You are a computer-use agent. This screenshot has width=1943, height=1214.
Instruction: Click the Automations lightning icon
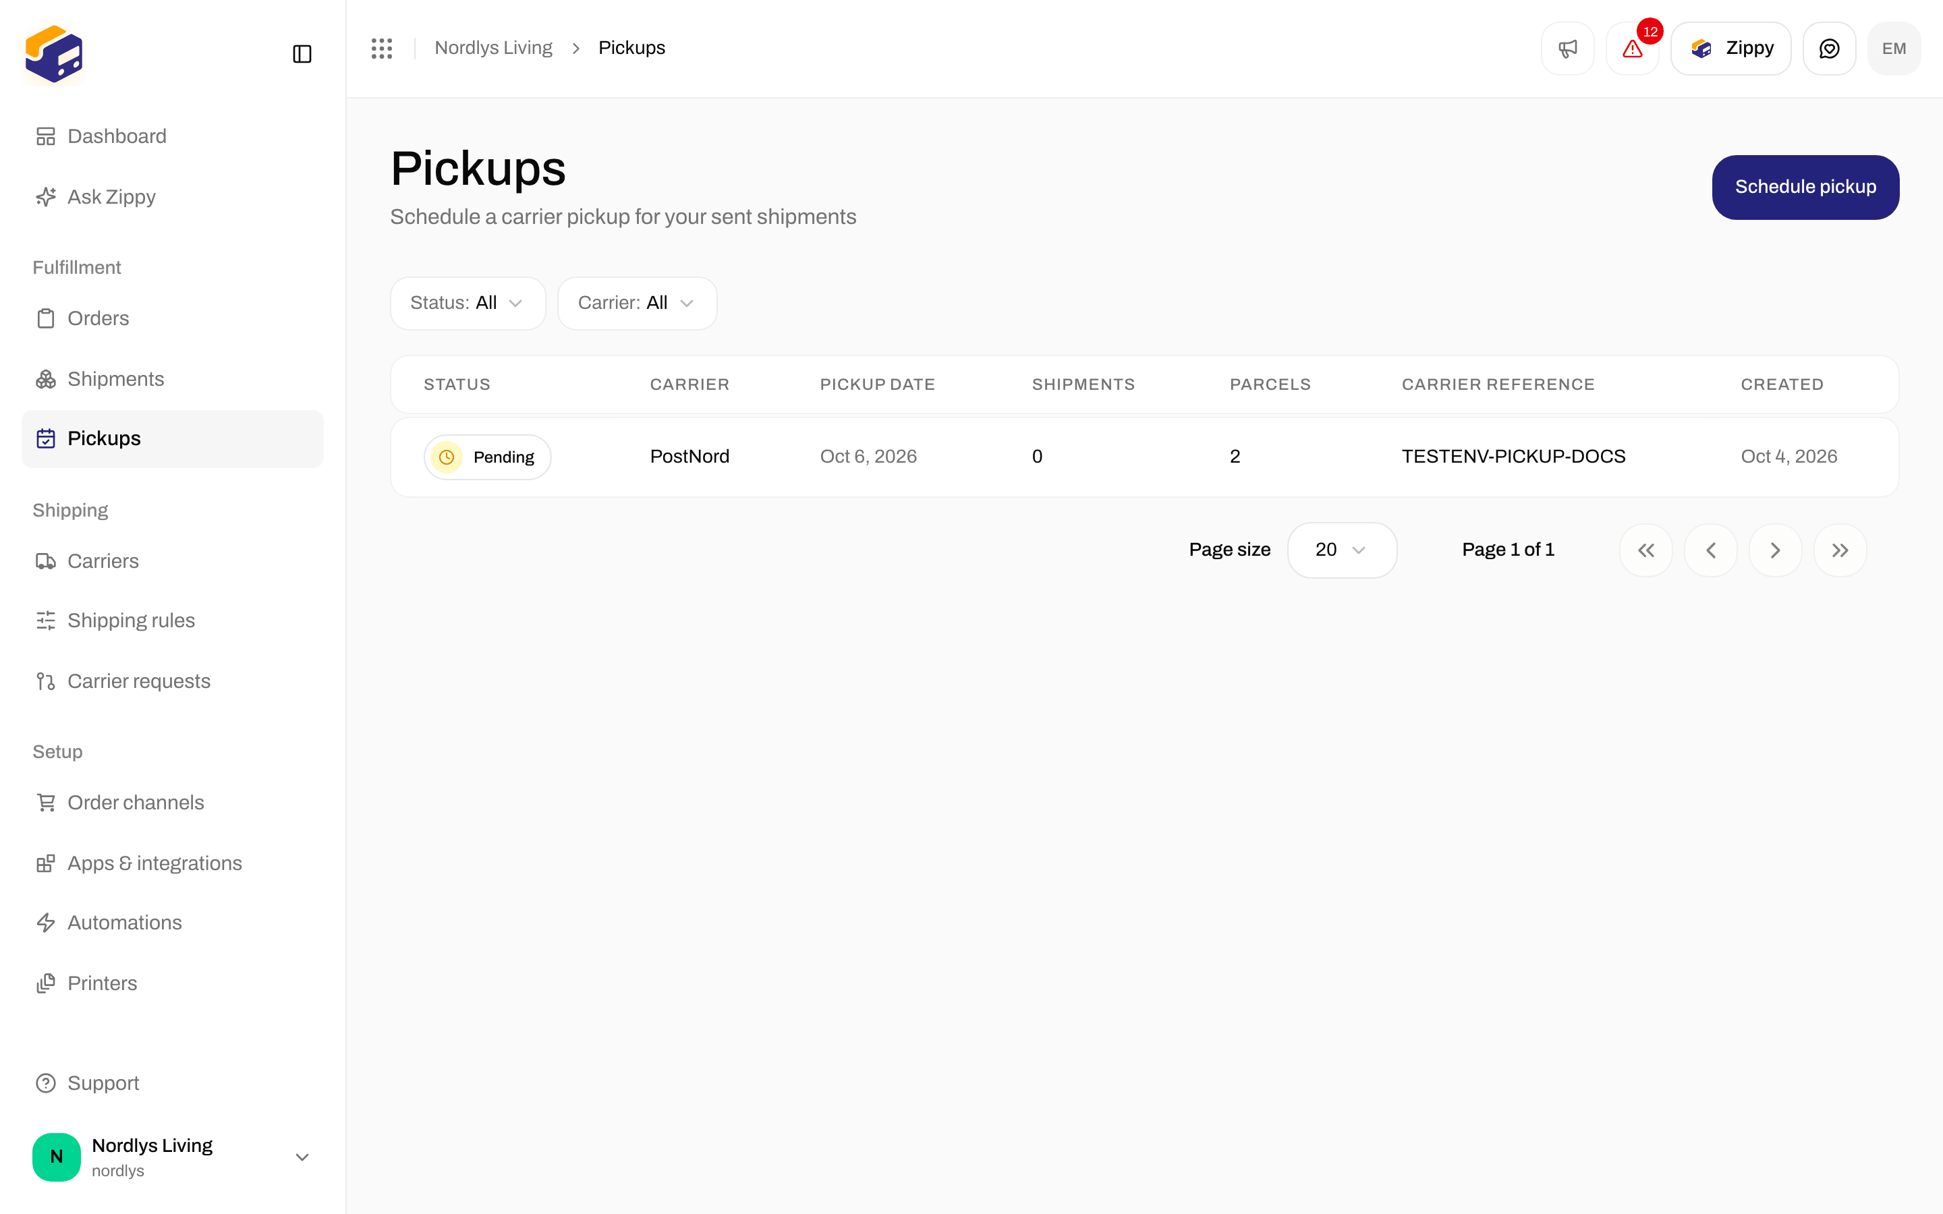coord(46,923)
